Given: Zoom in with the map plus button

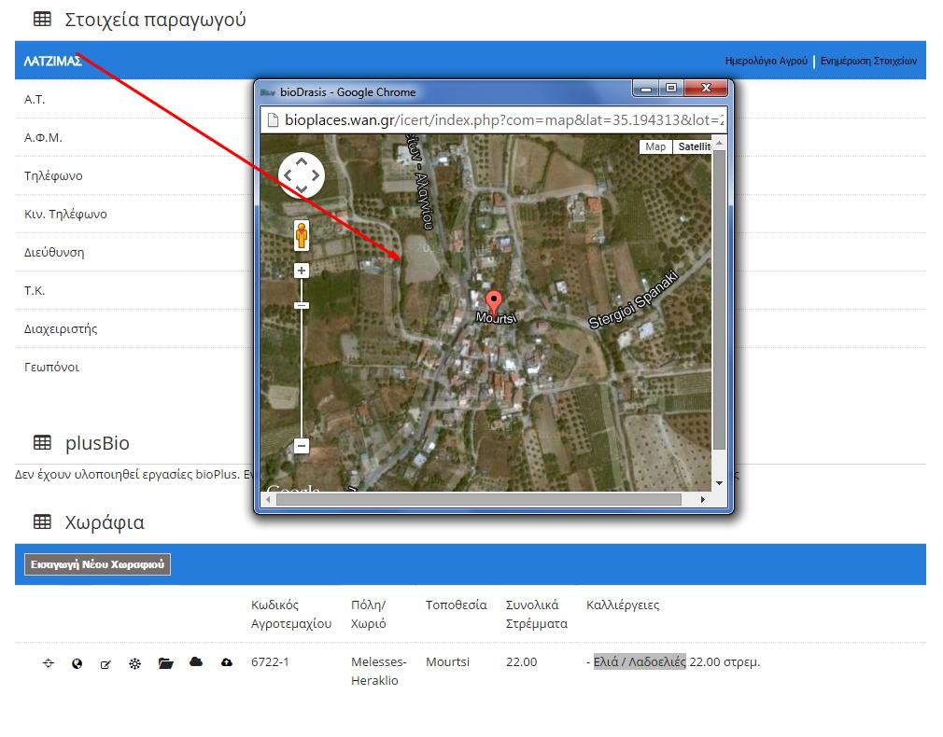Looking at the screenshot, I should (302, 271).
